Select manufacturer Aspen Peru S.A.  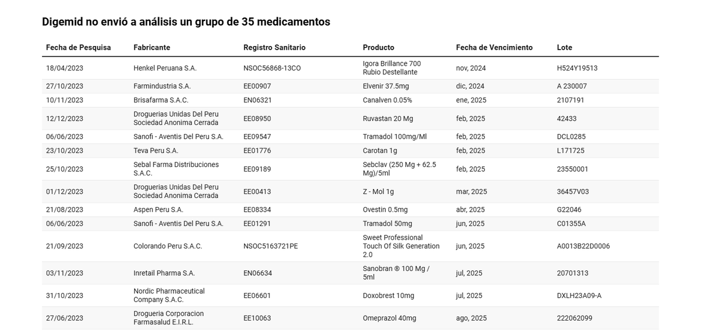click(x=158, y=209)
